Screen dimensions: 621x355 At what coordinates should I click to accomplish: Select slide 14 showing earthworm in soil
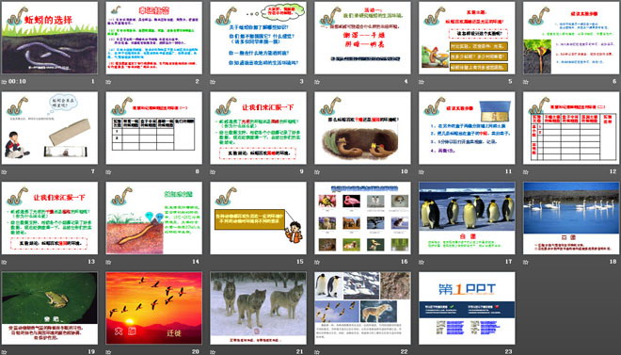pyautogui.click(x=154, y=218)
